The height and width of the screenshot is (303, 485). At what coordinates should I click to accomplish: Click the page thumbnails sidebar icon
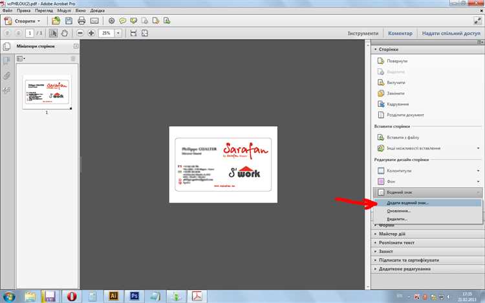(x=6, y=47)
